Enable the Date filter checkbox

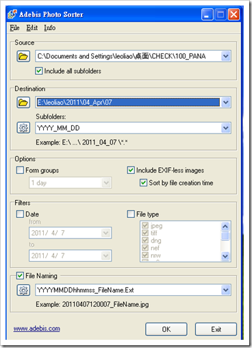click(20, 214)
